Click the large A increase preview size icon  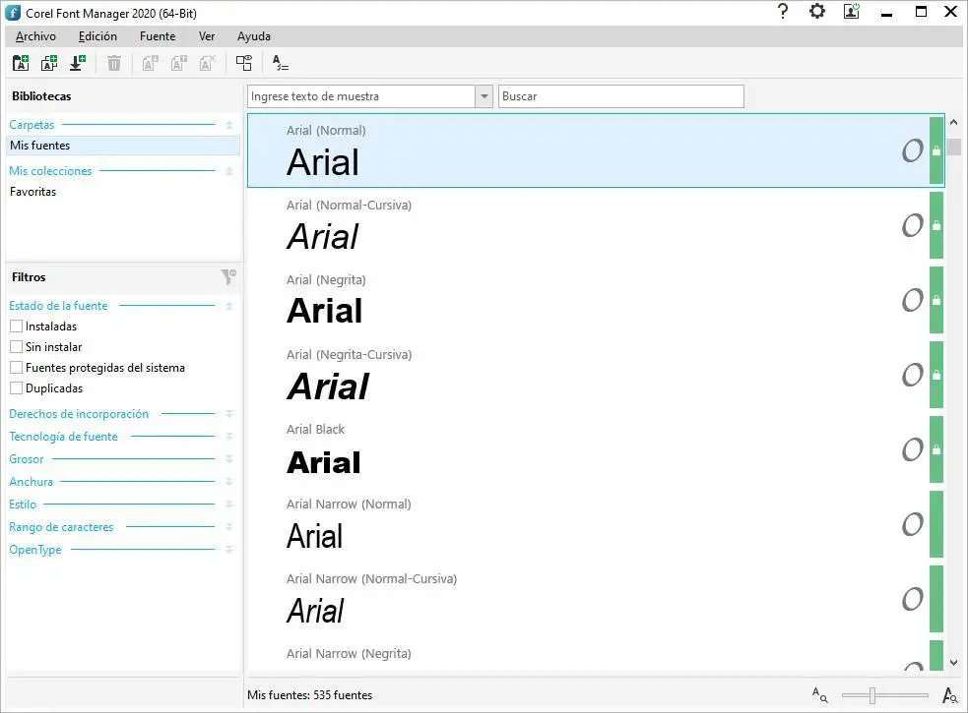[949, 695]
